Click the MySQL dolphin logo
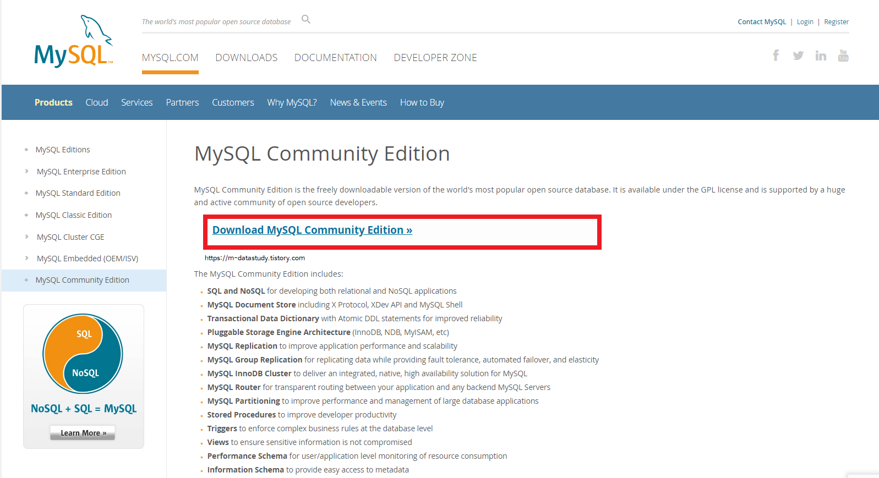Screen dimensions: 879x478 point(74,41)
